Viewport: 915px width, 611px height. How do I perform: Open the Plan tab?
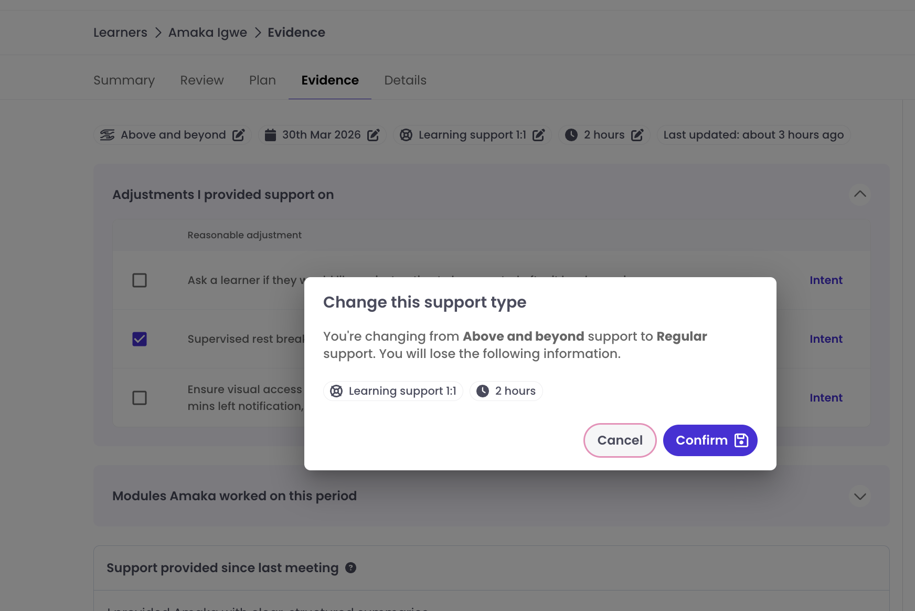pyautogui.click(x=262, y=80)
